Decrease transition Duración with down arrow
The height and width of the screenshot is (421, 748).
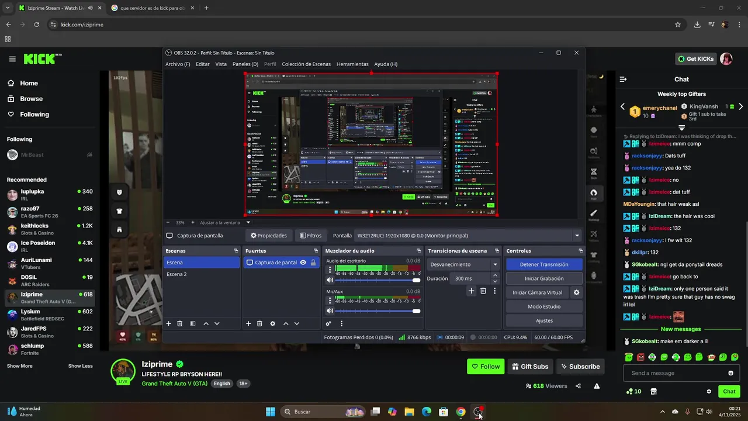pos(496,281)
